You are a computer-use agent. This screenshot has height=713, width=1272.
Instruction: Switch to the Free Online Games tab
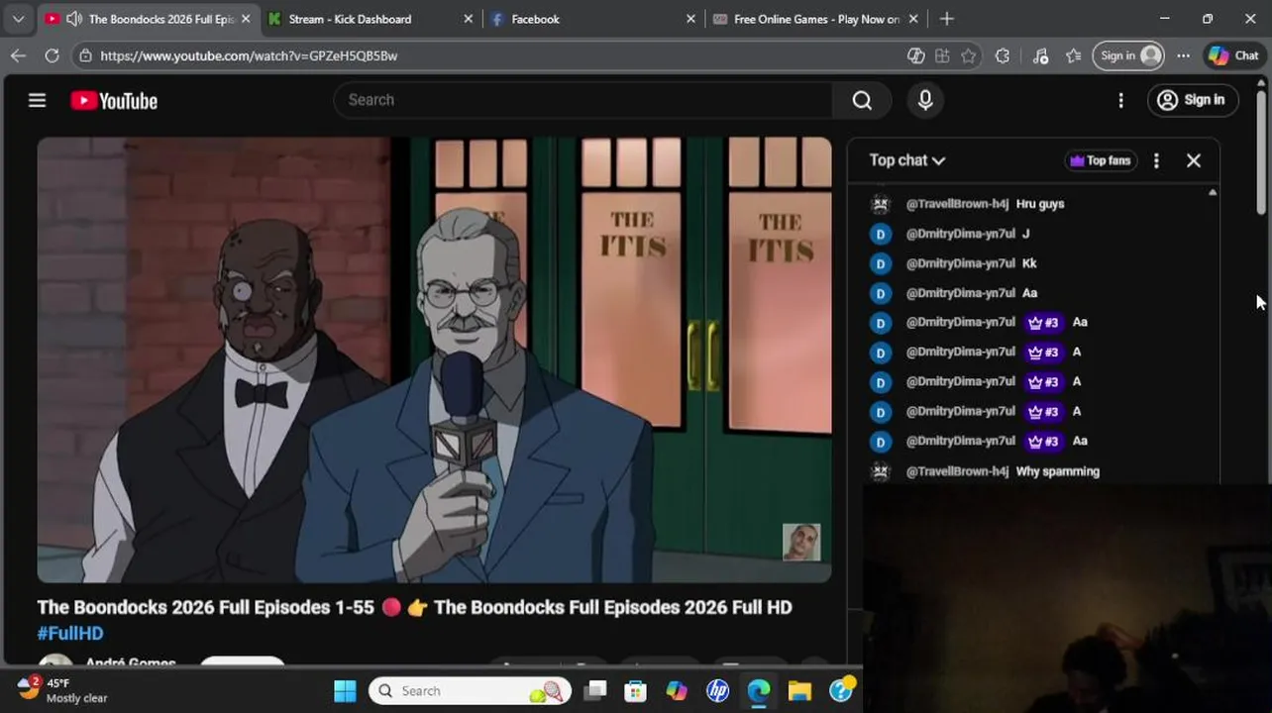[816, 19]
